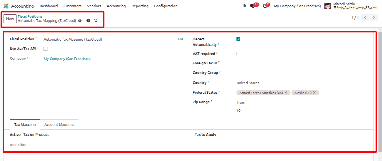Screen dimensions: 382x161
Task: Open the Odoo Accounting app logo
Action: point(6,6)
